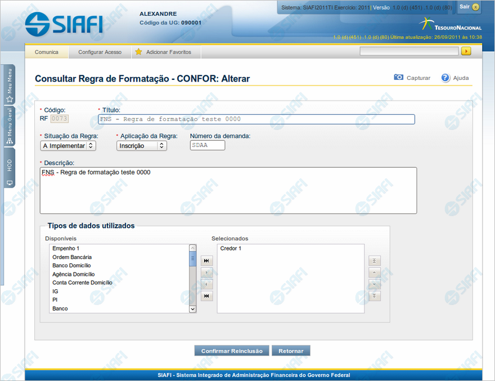Image resolution: width=495 pixels, height=381 pixels.
Task: Click the Sair close icon
Action: coord(475,7)
